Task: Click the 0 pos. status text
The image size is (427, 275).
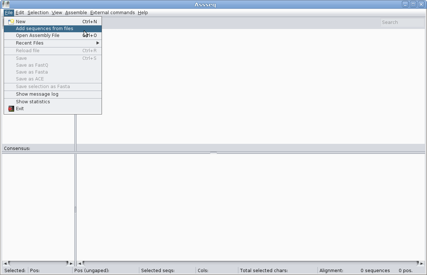Action: pyautogui.click(x=406, y=271)
